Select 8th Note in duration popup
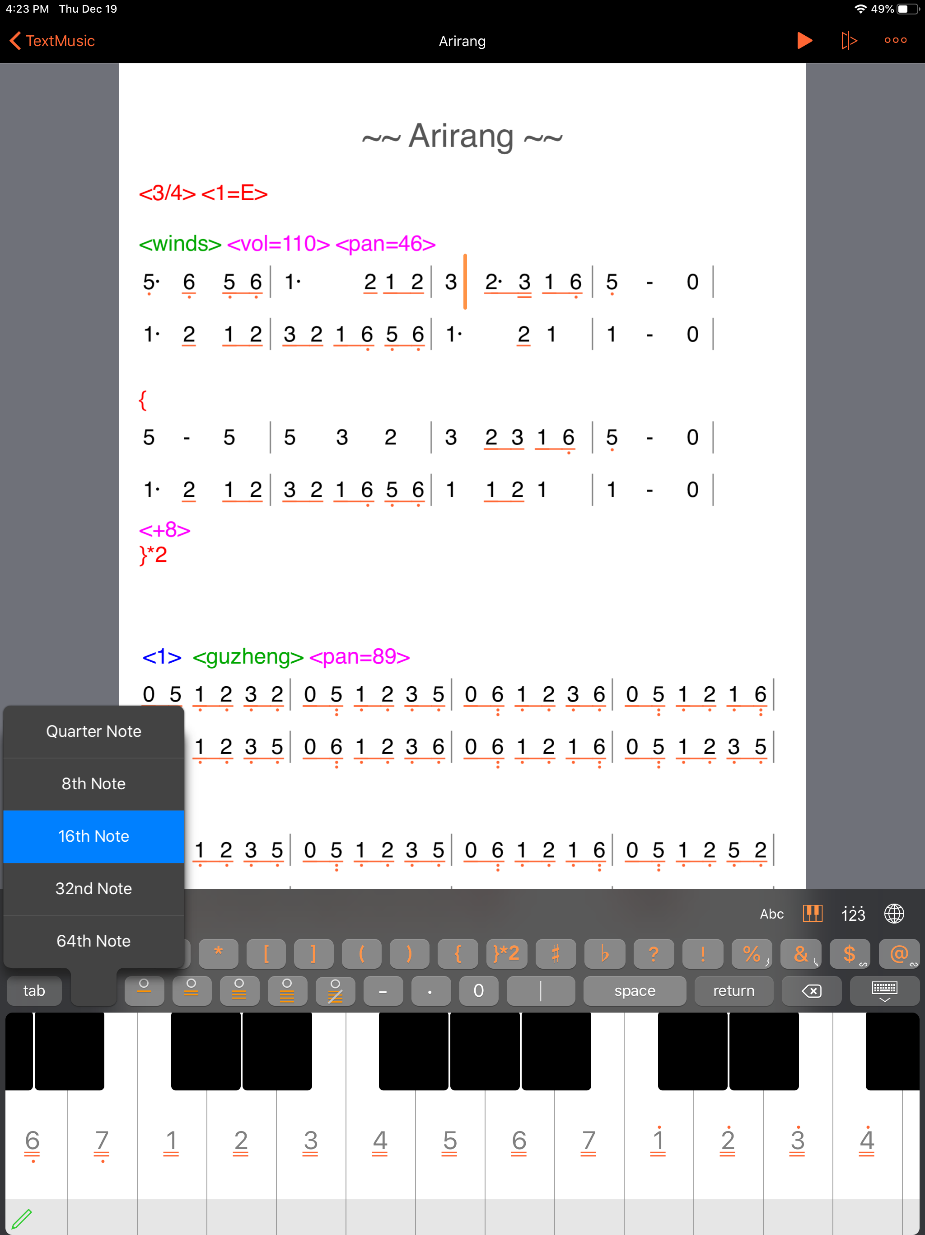Viewport: 925px width, 1235px height. (94, 784)
